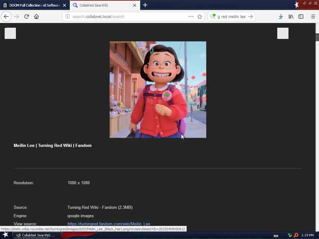This screenshot has height=239, width=319.
Task: Open page actions three-dot menu
Action: (191, 16)
